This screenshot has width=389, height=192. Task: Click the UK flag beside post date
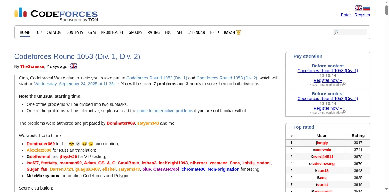tap(73, 66)
